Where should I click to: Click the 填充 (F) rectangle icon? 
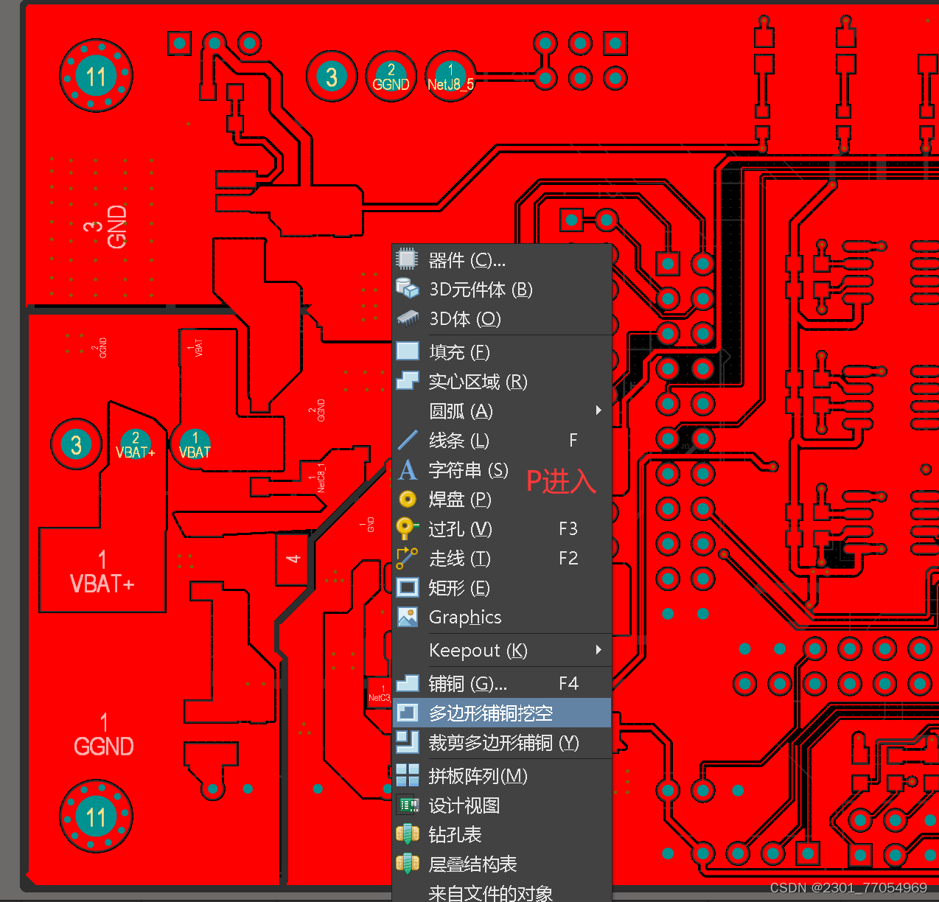pyautogui.click(x=408, y=352)
